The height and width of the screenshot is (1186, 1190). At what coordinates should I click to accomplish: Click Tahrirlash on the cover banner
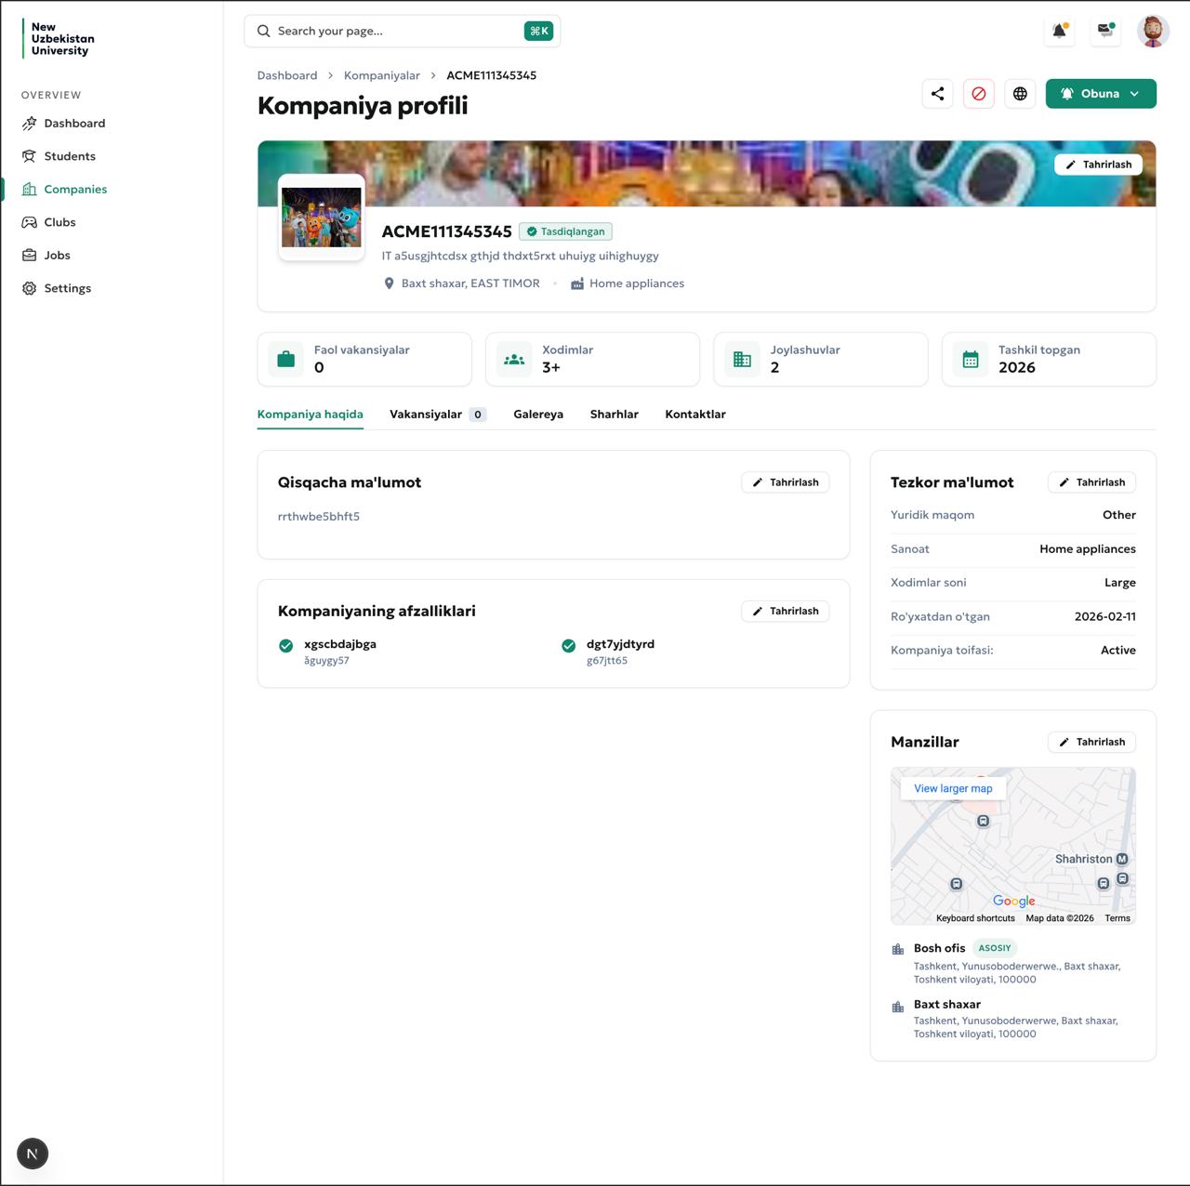(x=1098, y=165)
